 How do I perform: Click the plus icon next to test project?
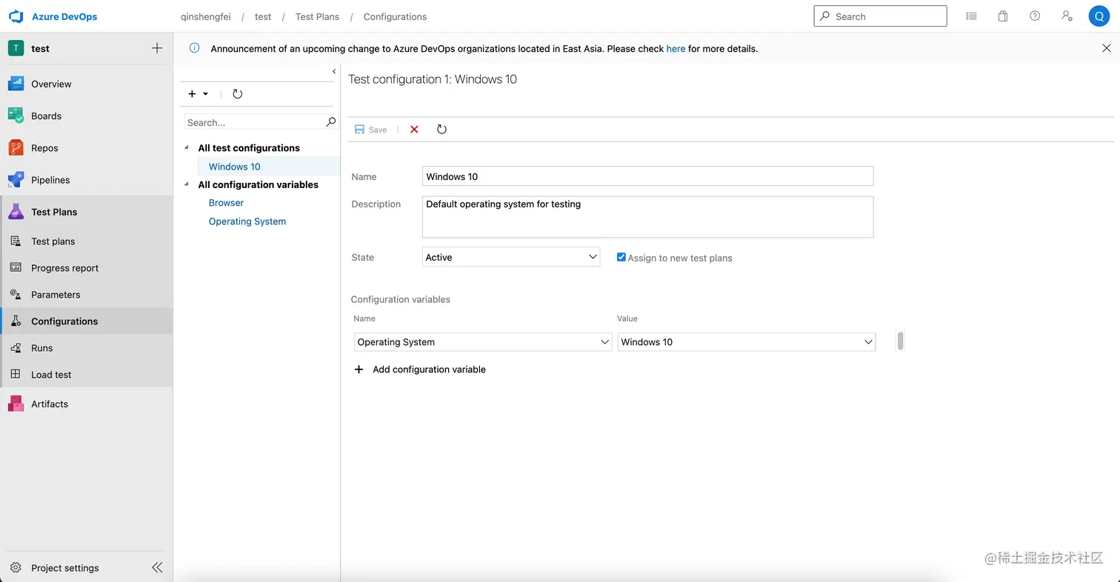(157, 48)
